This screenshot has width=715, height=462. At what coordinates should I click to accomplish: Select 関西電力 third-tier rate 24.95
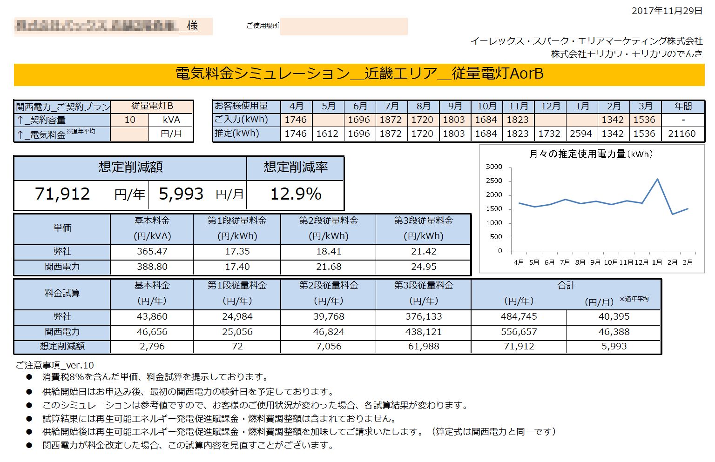coord(424,267)
